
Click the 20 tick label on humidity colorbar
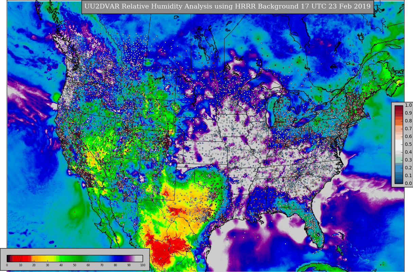point(34,265)
